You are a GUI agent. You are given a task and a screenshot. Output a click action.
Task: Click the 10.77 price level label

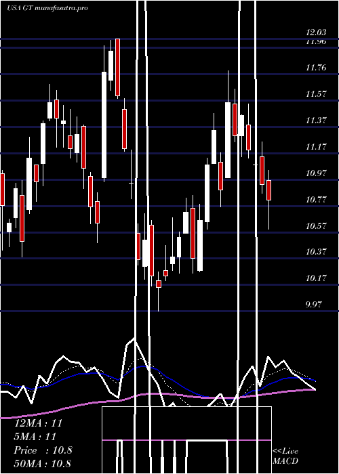pyautogui.click(x=316, y=199)
